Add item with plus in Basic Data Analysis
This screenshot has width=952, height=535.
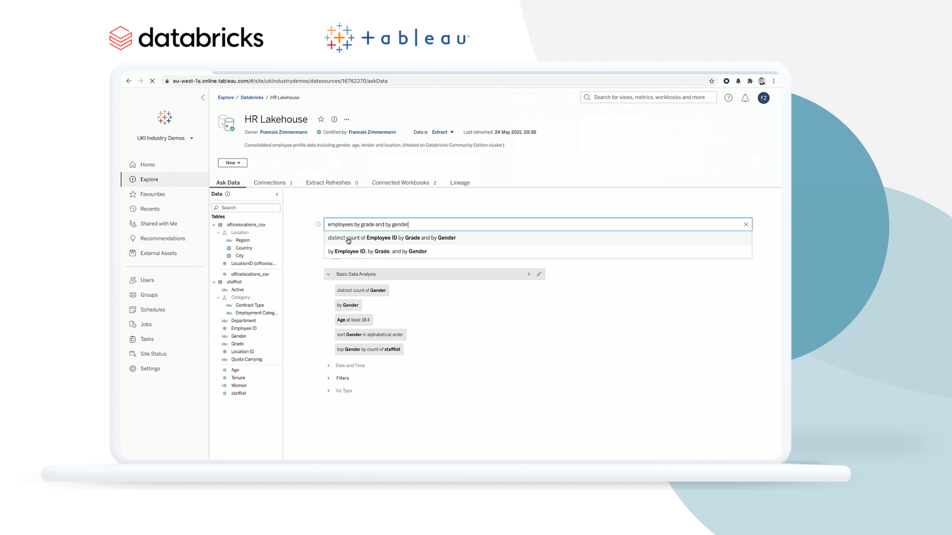point(529,274)
